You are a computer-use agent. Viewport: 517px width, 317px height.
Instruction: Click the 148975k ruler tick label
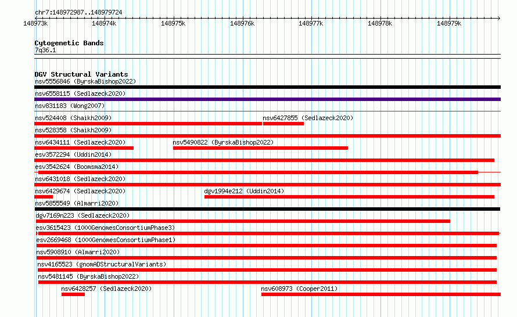click(x=173, y=24)
